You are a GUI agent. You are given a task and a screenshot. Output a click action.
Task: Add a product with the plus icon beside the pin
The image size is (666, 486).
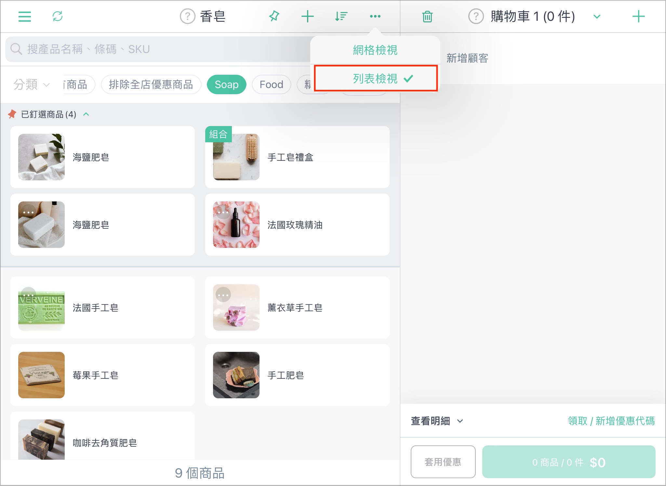click(x=307, y=16)
